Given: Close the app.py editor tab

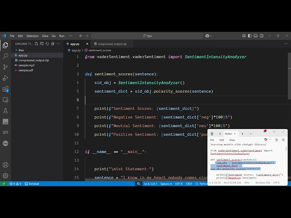Looking at the screenshot, I should pos(87,44).
